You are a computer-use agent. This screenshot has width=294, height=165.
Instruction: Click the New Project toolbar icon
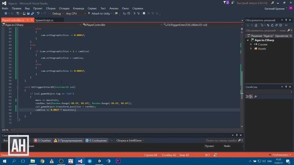click(18, 13)
